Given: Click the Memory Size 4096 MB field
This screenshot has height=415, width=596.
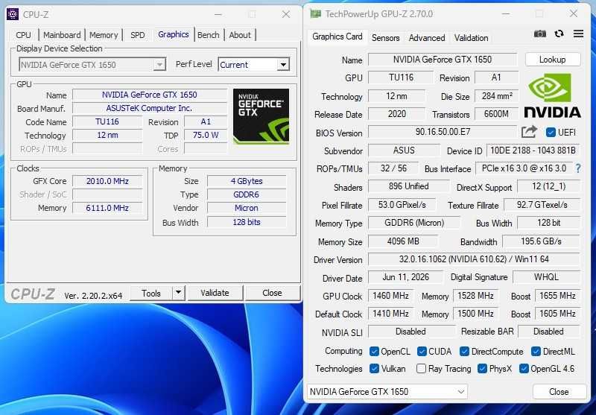Looking at the screenshot, I should click(403, 241).
